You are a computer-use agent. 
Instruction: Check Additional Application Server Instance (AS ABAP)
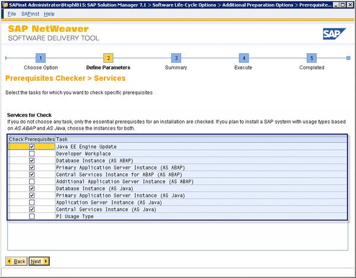[31, 181]
